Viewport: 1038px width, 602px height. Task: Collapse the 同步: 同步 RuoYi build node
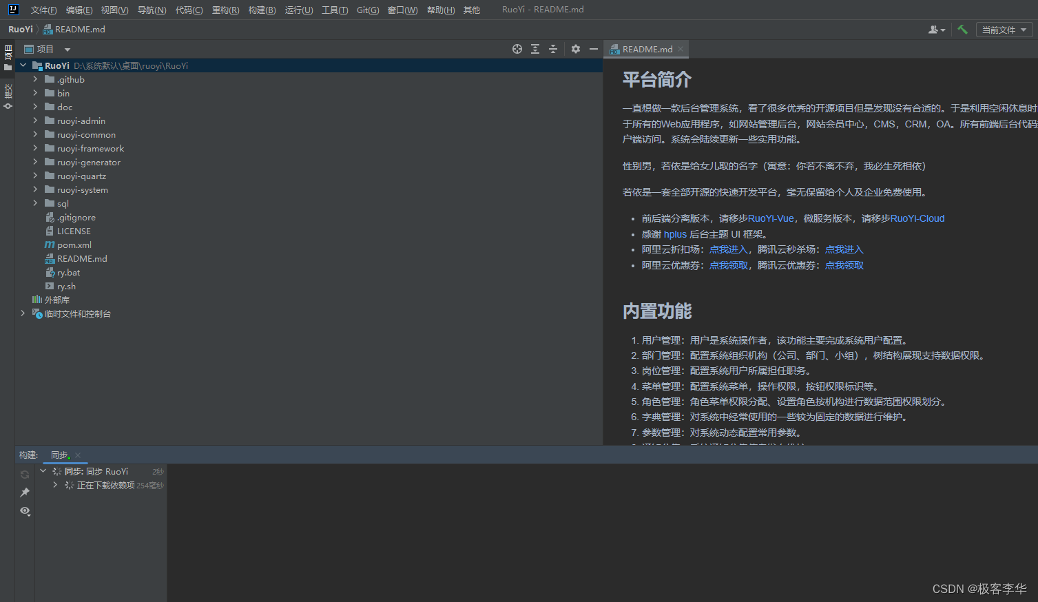pos(43,471)
